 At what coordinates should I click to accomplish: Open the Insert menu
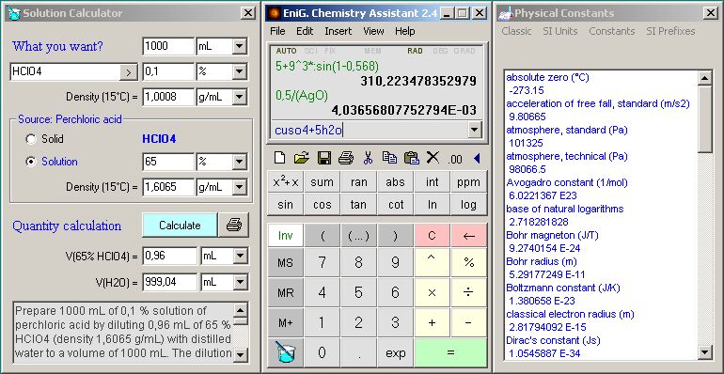coord(338,31)
